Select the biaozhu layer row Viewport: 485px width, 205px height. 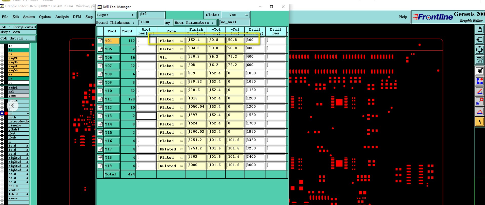tap(18, 126)
